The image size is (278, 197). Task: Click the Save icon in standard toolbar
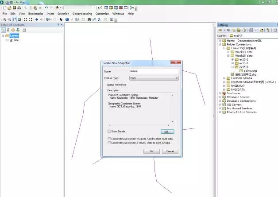point(14,8)
